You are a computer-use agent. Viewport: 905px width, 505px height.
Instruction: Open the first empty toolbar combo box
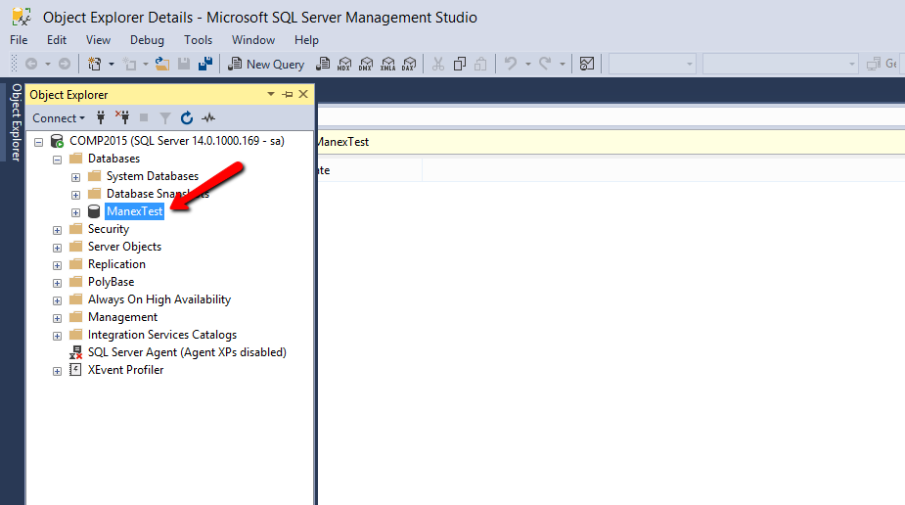[x=653, y=64]
